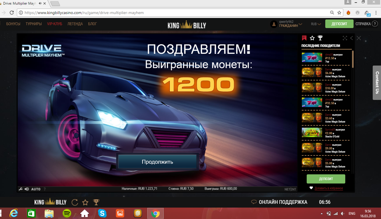The height and width of the screenshot is (219, 381).
Task: Open the 7up thumbnail with ₽12.50 win
Action: point(312,57)
